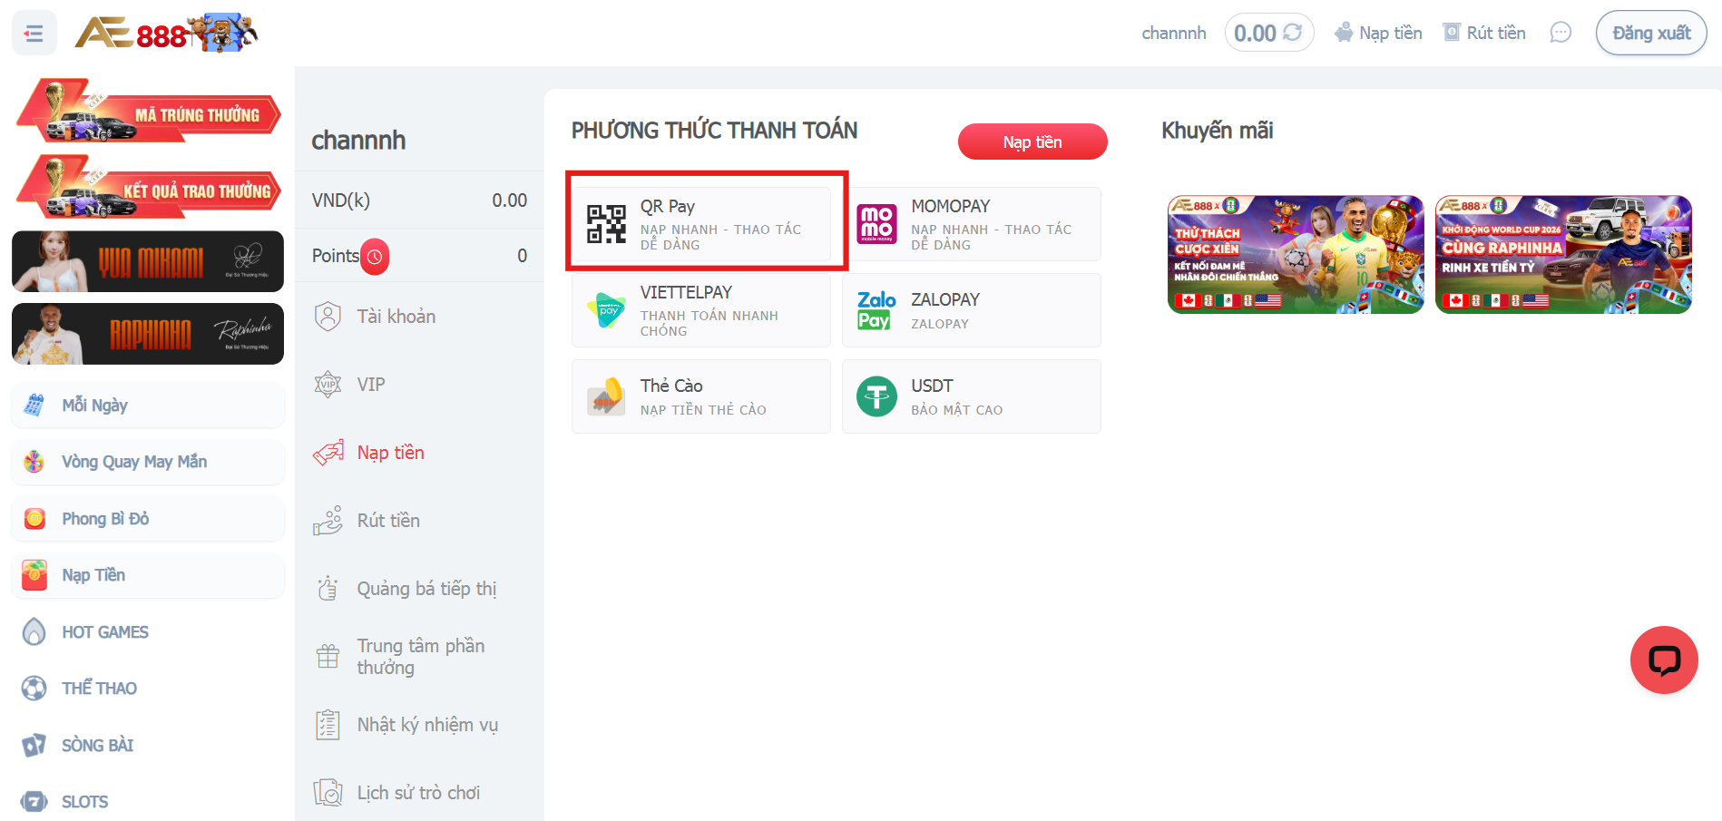This screenshot has height=821, width=1722.
Task: Click the wheel icon for Vòng Quay May Mắn
Action: (x=34, y=462)
